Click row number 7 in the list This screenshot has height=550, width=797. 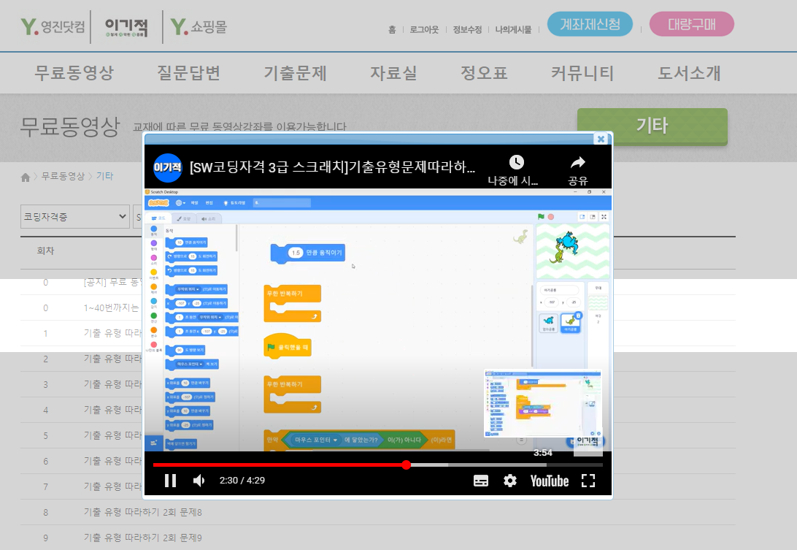pyautogui.click(x=46, y=487)
